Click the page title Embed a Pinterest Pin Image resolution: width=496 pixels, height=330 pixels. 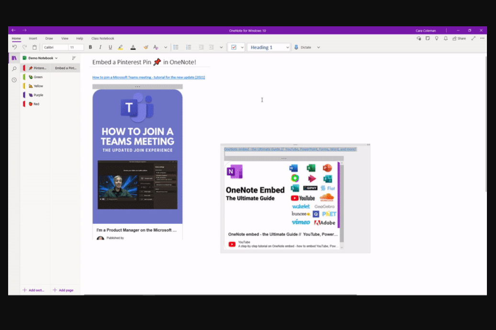[144, 62]
